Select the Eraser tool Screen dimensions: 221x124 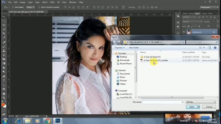[x=4, y=59]
